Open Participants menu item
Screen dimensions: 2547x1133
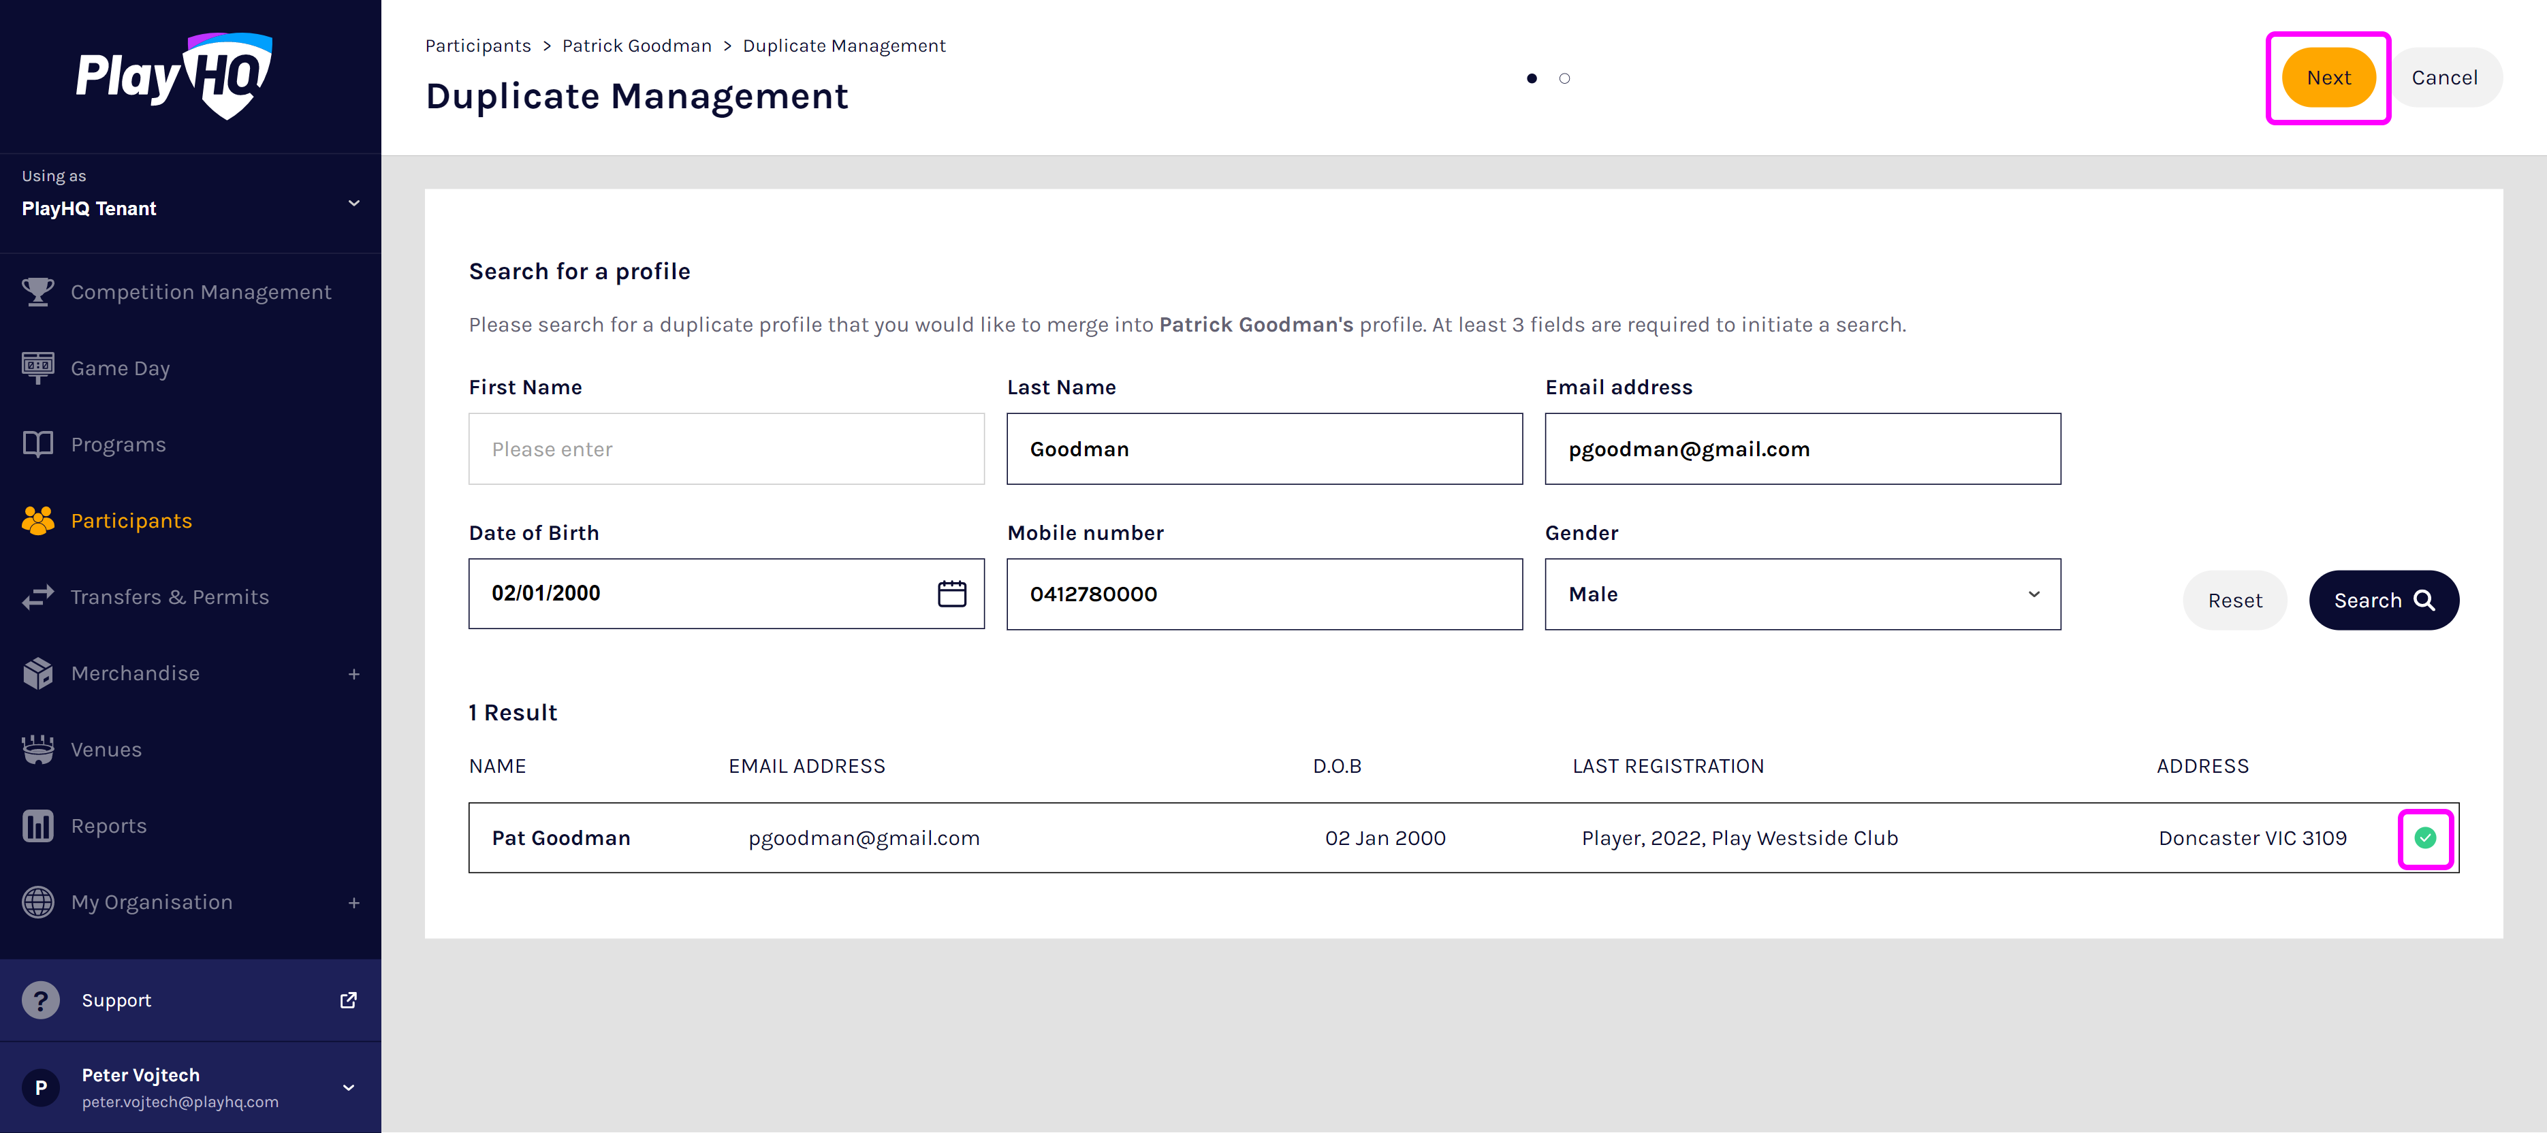[x=191, y=520]
